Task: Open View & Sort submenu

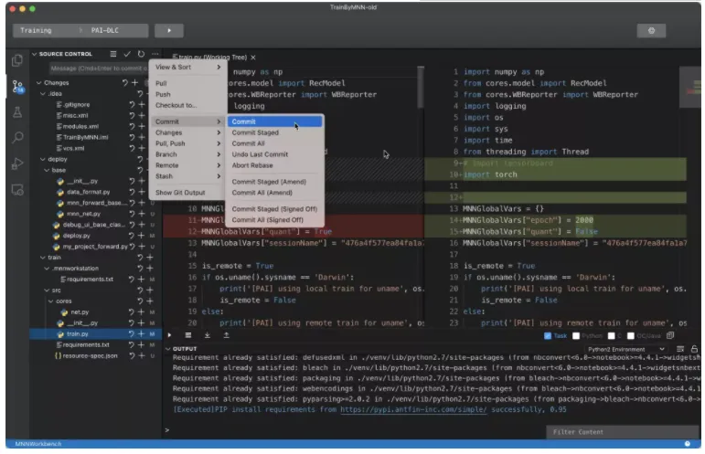Action: coord(188,67)
